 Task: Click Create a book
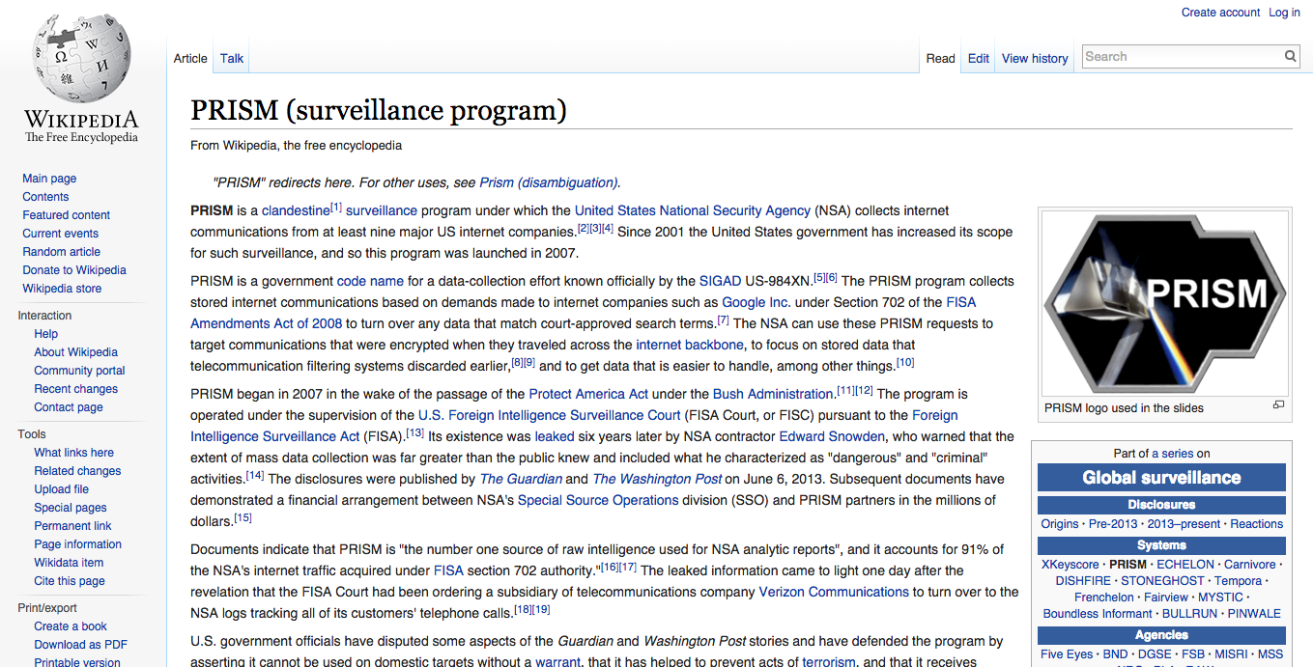click(71, 626)
